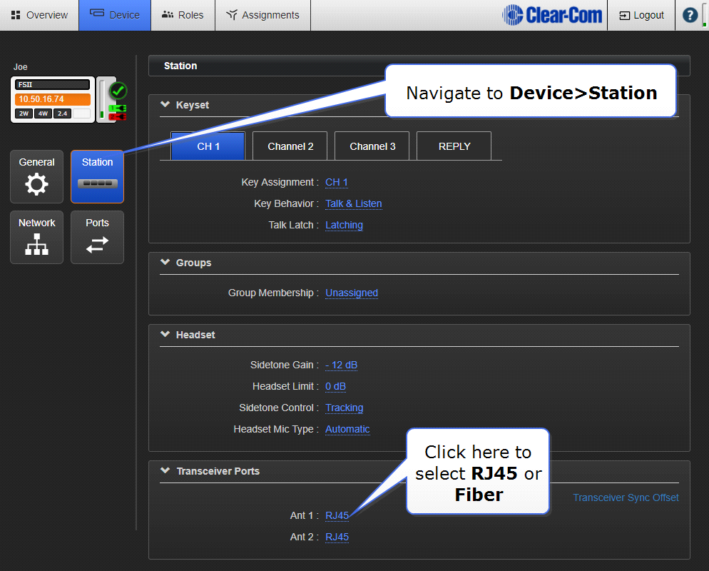Click the green connector status icon

118,108
